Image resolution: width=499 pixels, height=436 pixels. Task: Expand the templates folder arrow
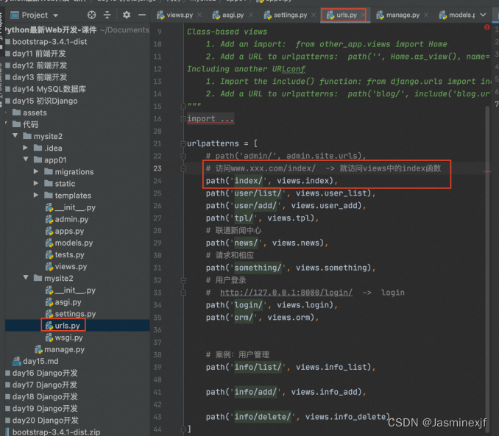coord(36,195)
